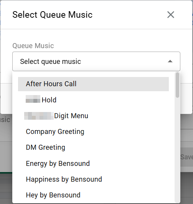The width and height of the screenshot is (193, 204).
Task: Click the Select queue music placeholder text
Action: pyautogui.click(x=50, y=62)
